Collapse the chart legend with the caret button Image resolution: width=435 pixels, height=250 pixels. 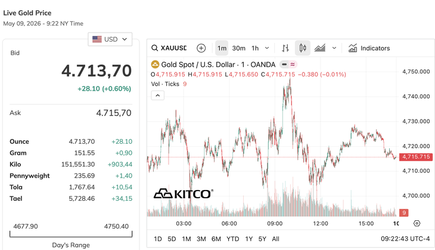click(x=157, y=96)
